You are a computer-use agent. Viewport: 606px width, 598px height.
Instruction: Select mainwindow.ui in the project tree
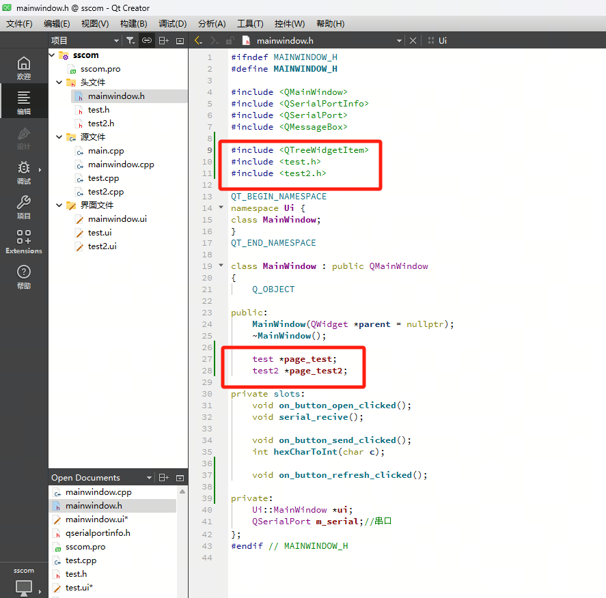117,219
